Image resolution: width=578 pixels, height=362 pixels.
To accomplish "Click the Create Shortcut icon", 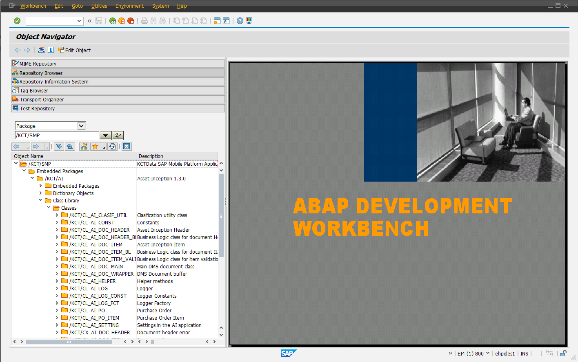I will coord(226,21).
